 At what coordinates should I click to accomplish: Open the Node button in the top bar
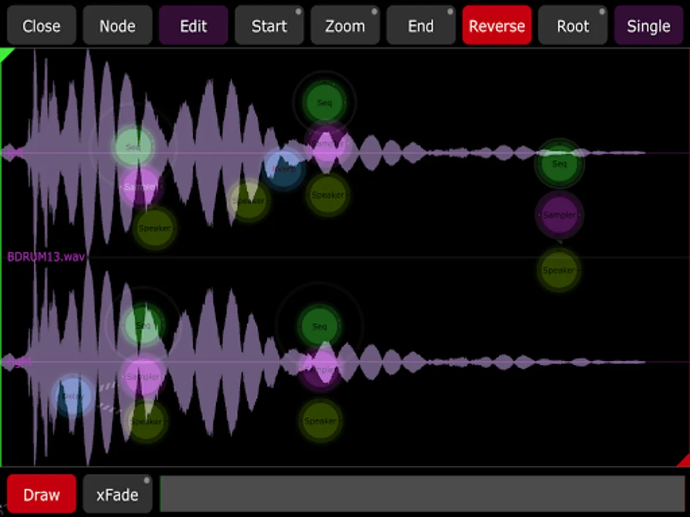[x=117, y=26]
